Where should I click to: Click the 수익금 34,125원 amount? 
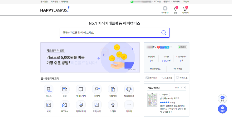(166, 60)
